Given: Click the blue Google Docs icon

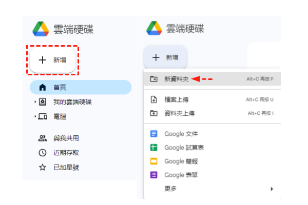Looking at the screenshot, I should [x=154, y=134].
